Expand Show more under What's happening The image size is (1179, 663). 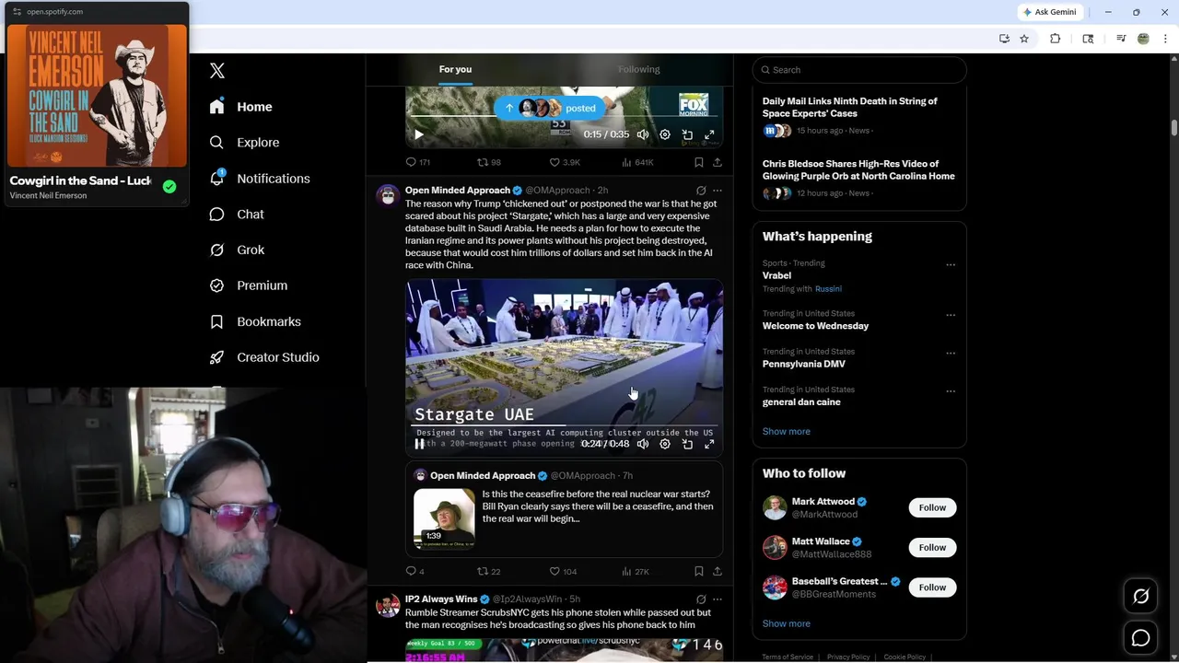(x=787, y=431)
